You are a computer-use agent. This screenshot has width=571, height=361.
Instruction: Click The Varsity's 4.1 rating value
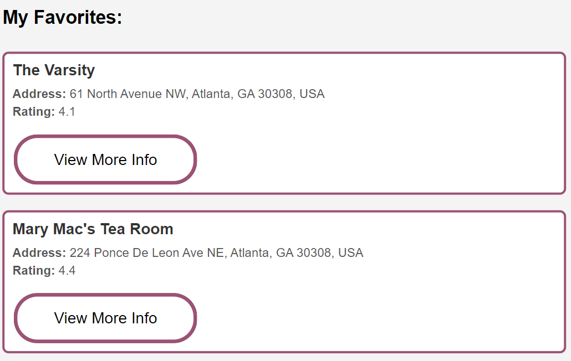coord(67,112)
